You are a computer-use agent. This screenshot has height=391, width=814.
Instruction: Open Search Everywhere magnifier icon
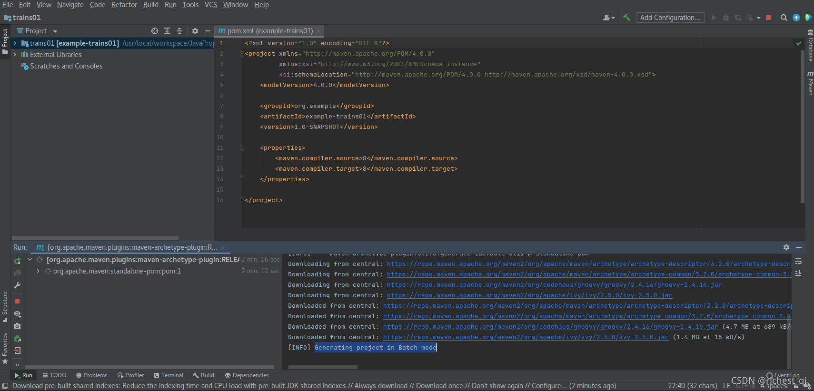pyautogui.click(x=784, y=18)
